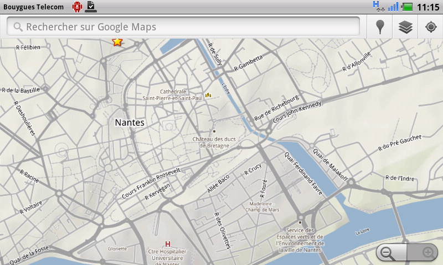Tap the cathedral monument icon
The image size is (443, 265).
(x=208, y=95)
